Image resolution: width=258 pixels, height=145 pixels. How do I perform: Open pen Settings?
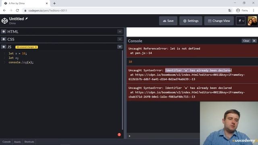(x=191, y=21)
